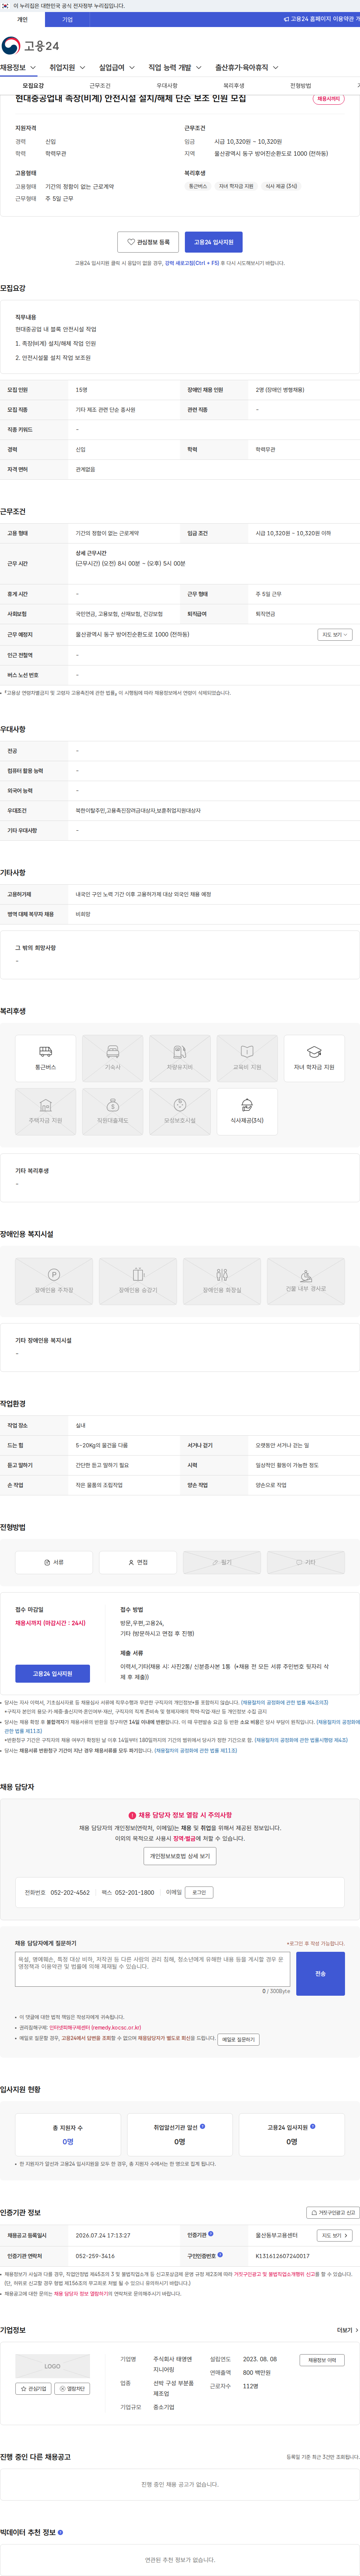Click the info icon beside 구인인증번호
The height and width of the screenshot is (2576, 360).
220,2255
